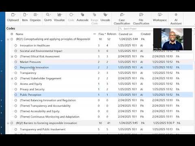Screen dimensions: 195x146
Task: Select (Theme) Stakeholder Engagement code
Action: [x=41, y=78]
